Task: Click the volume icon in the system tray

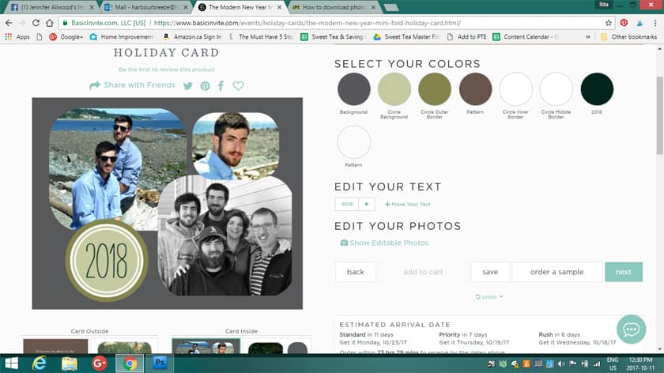Action: (561, 364)
